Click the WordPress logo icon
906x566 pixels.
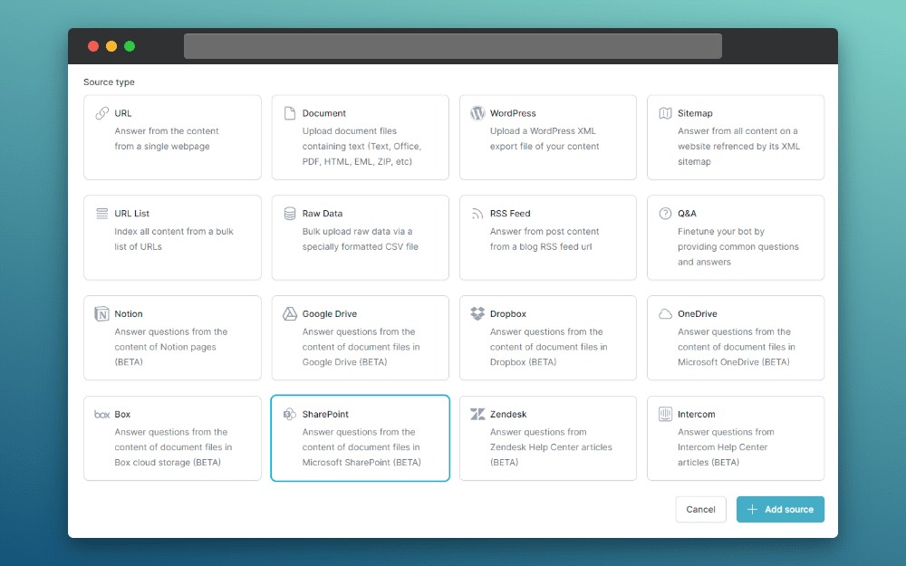point(477,113)
